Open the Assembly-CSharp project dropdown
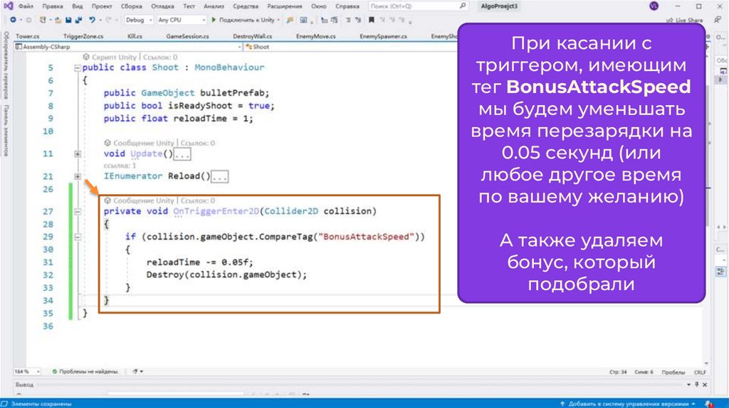729x408 pixels. (x=128, y=46)
